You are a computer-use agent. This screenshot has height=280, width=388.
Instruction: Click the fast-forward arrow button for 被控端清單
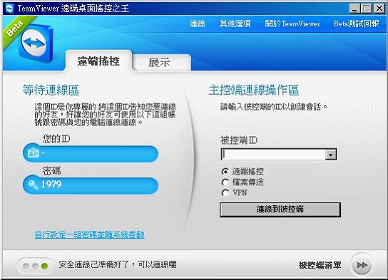362,265
